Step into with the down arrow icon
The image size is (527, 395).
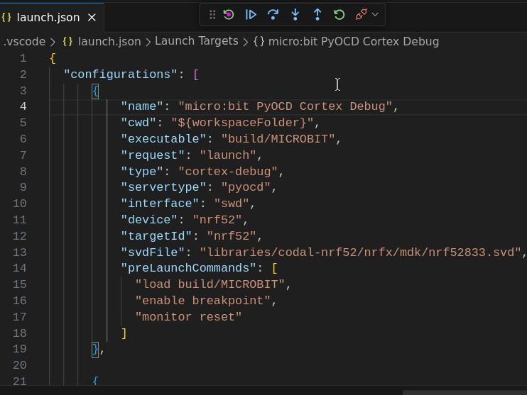coord(295,15)
